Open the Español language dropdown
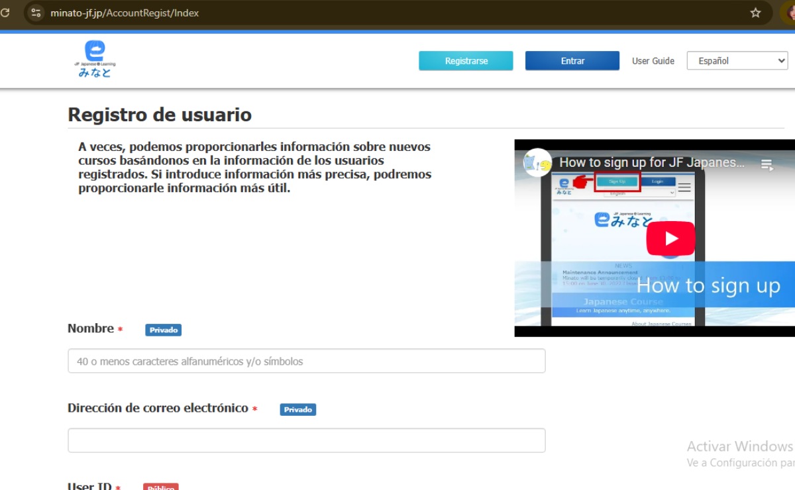Viewport: 795px width, 490px height. (x=737, y=60)
